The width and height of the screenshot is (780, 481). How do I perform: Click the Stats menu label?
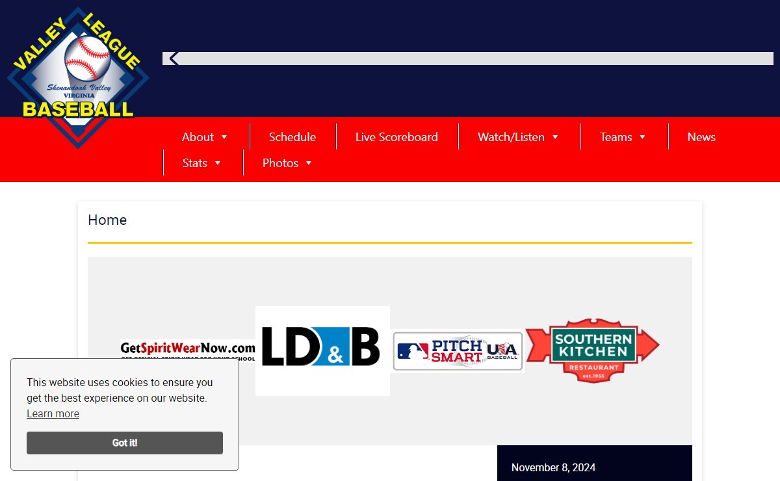pyautogui.click(x=195, y=163)
